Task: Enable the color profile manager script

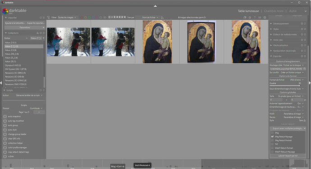Action: (5, 147)
